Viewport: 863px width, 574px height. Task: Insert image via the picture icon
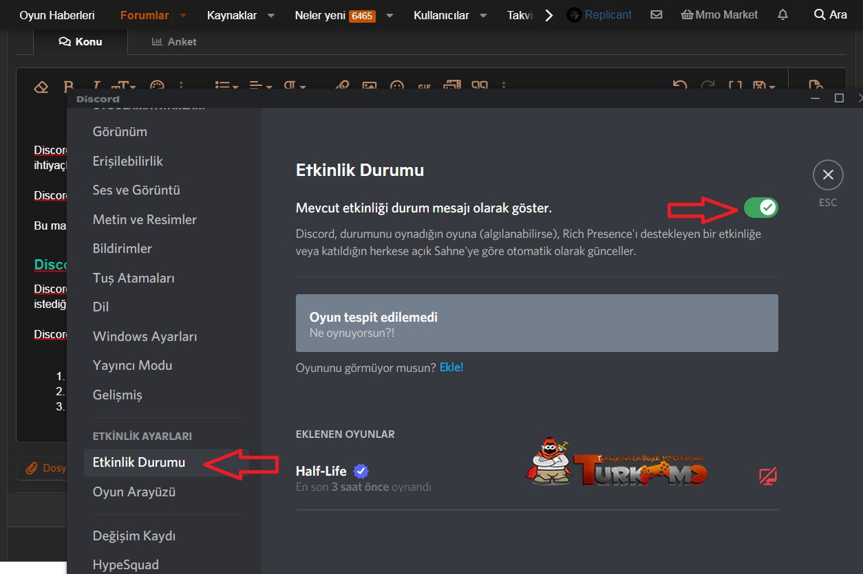click(x=370, y=87)
